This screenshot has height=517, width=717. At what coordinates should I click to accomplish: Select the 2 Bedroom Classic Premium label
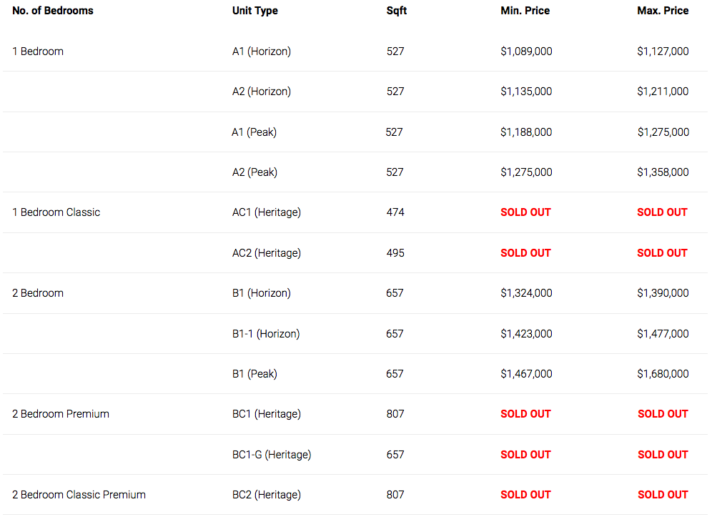[x=79, y=495]
